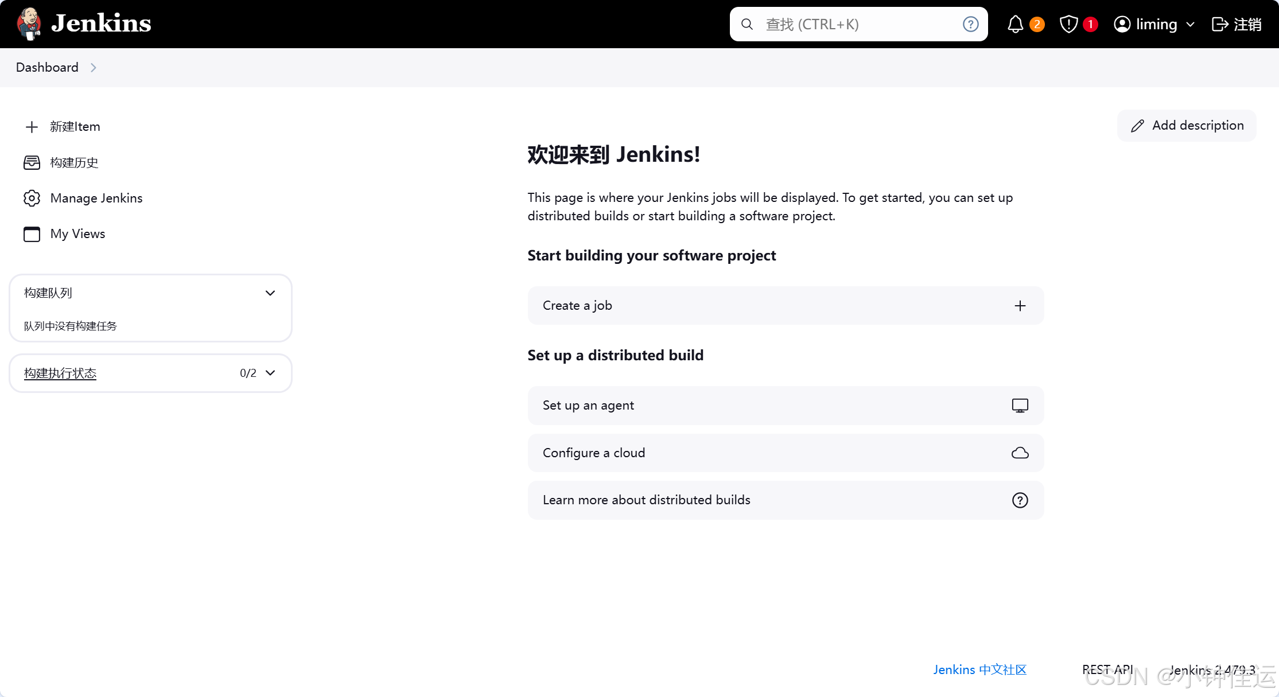This screenshot has width=1279, height=697.
Task: Click the 0/2 executor count
Action: coord(248,373)
